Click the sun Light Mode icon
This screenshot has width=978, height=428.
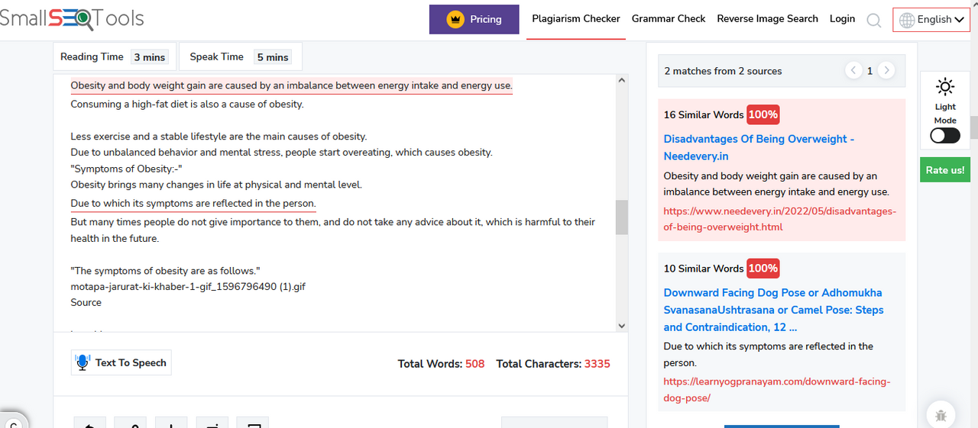coord(945,86)
